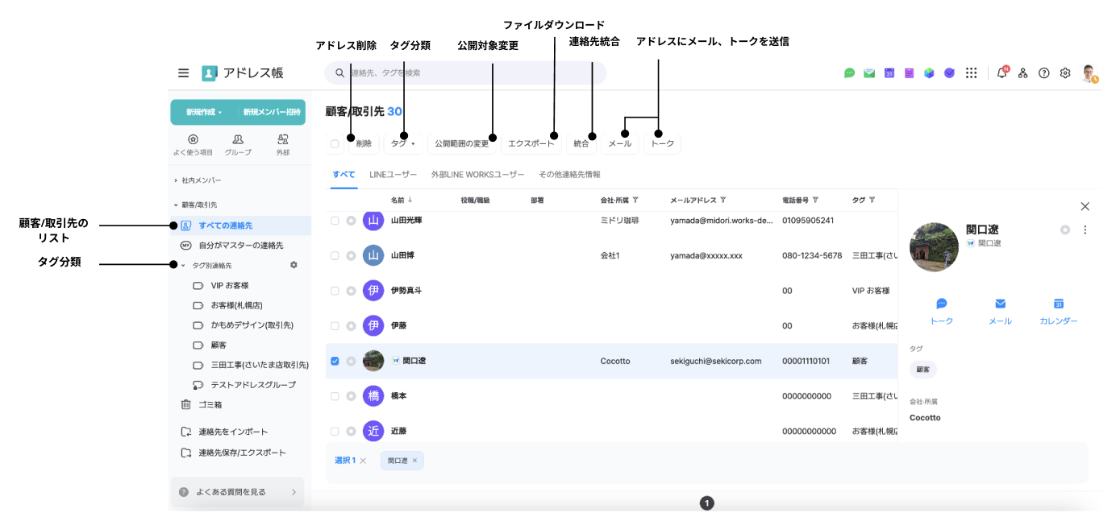Open the タグ dropdown in toolbar
This screenshot has height=517, width=1116.
click(402, 144)
